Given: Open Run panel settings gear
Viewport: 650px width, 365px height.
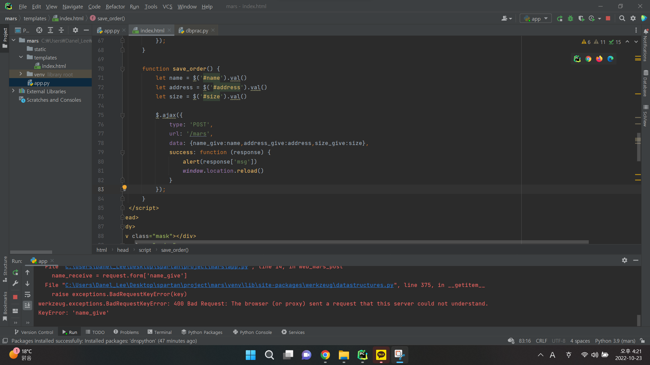Looking at the screenshot, I should click(x=625, y=260).
